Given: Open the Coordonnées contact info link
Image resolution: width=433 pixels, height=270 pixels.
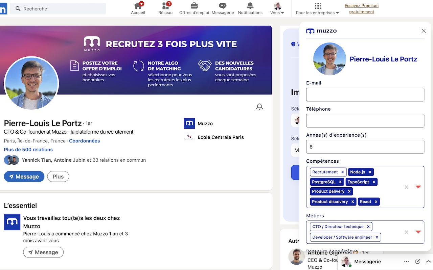Looking at the screenshot, I should pos(85,141).
